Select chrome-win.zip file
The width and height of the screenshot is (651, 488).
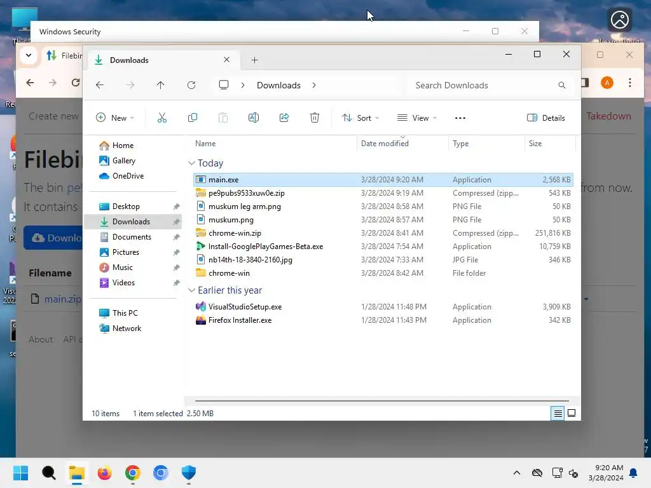pyautogui.click(x=383, y=233)
